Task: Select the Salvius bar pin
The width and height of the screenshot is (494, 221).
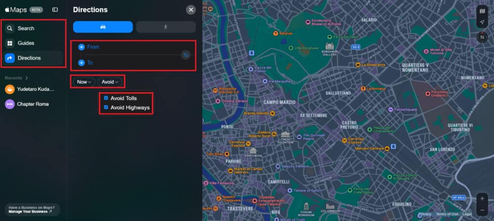Action: [x=275, y=33]
